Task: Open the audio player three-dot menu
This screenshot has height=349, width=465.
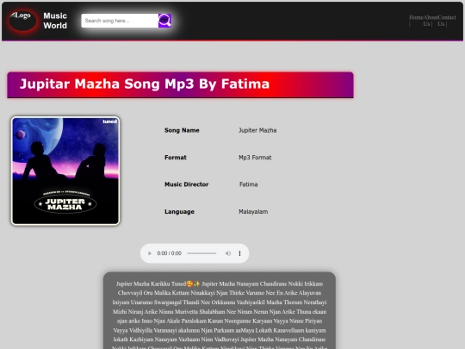Action: (239, 253)
